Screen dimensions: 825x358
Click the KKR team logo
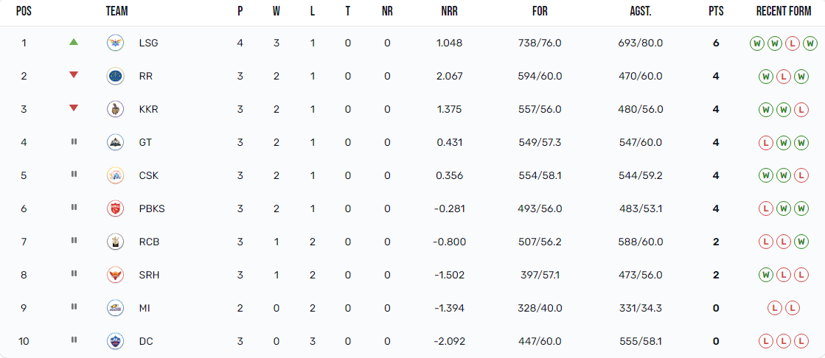[115, 109]
